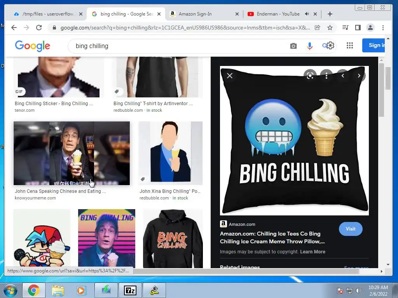Screen dimensions: 398x298
Task: Open John Cena Speaking Chinese thumbnail
Action: (x=72, y=153)
